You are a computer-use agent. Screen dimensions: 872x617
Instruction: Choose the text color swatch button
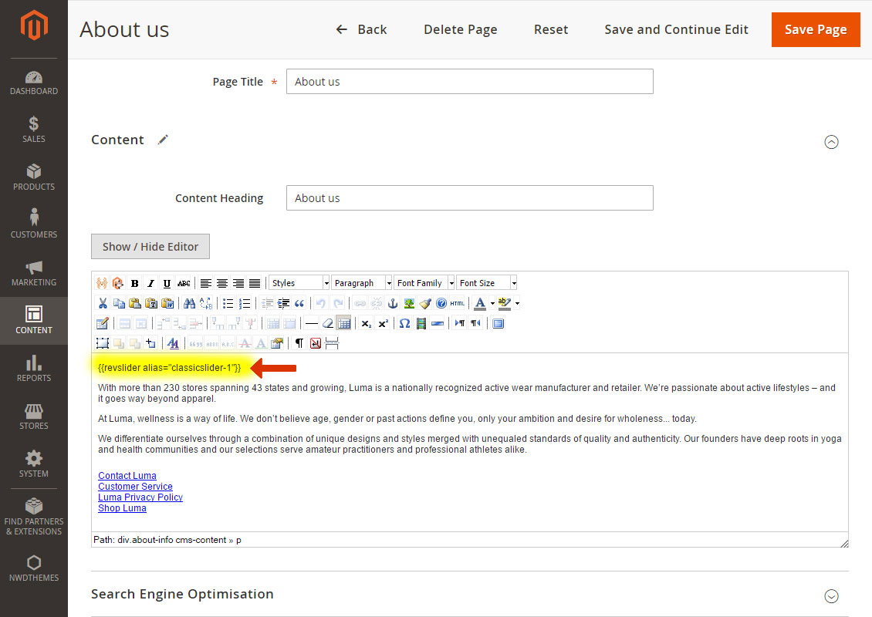coord(480,304)
